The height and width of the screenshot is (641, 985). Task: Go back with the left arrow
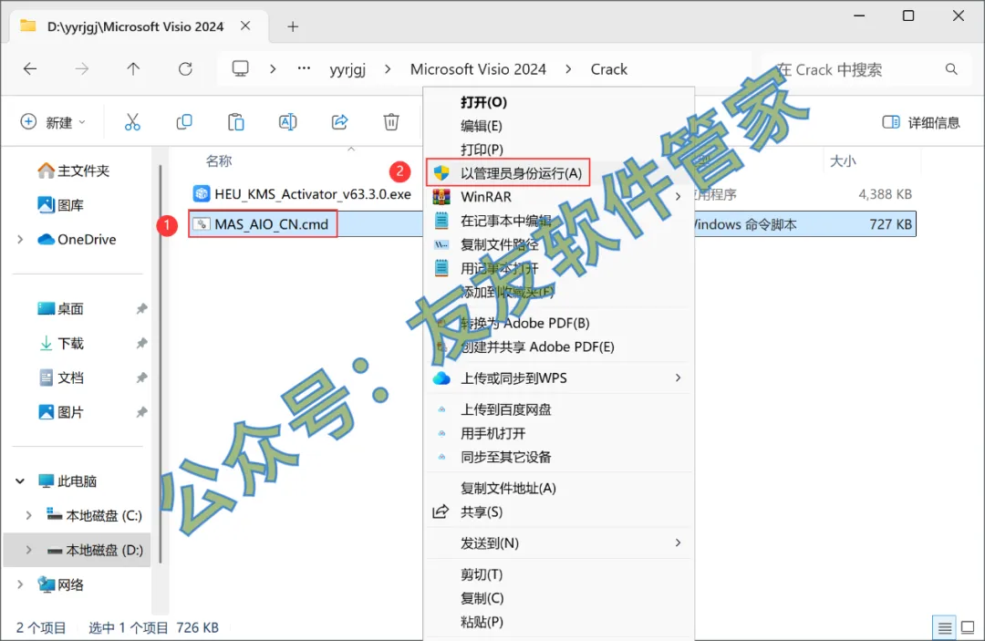pos(30,69)
